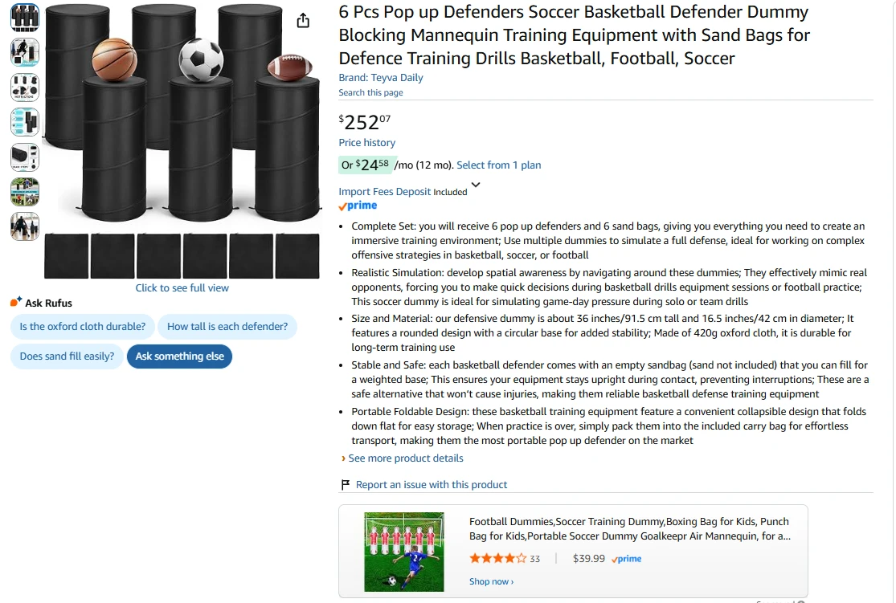Screen dimensions: 896x603
Task: Click the main product image for full view
Action: coord(182,141)
